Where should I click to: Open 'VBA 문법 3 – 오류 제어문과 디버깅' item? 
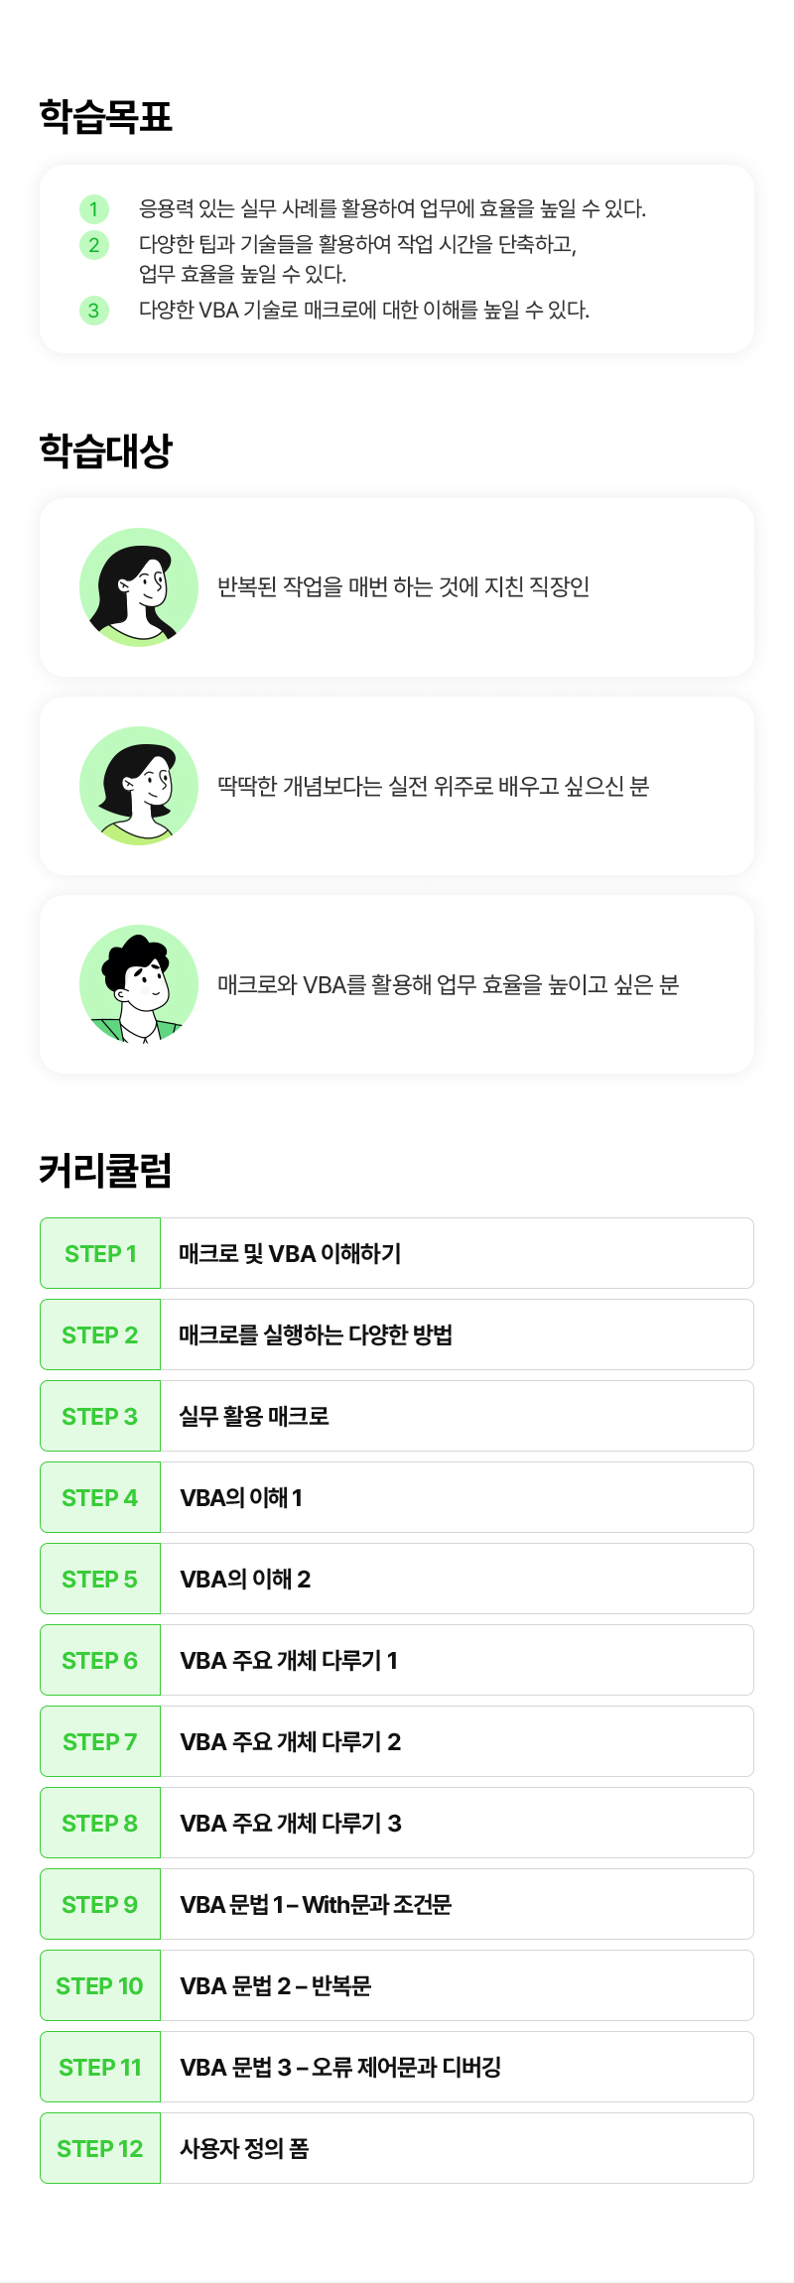(x=340, y=2068)
